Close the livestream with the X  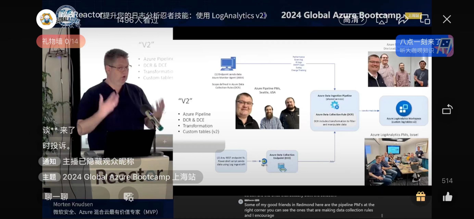point(447,19)
